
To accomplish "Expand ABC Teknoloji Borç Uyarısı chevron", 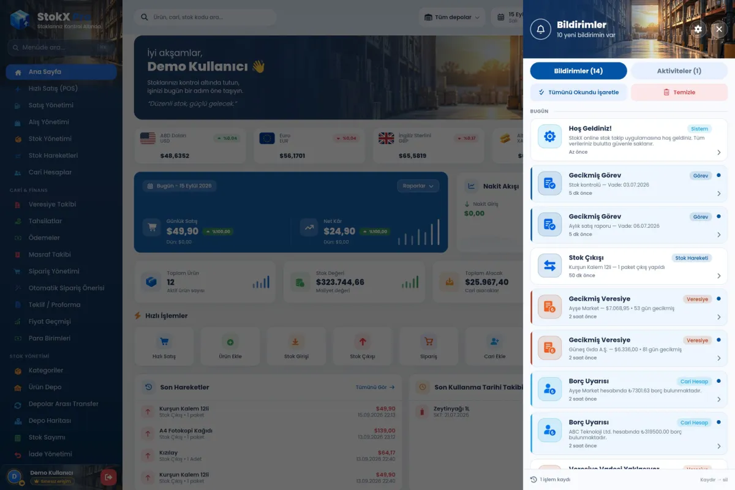I will pos(718,446).
